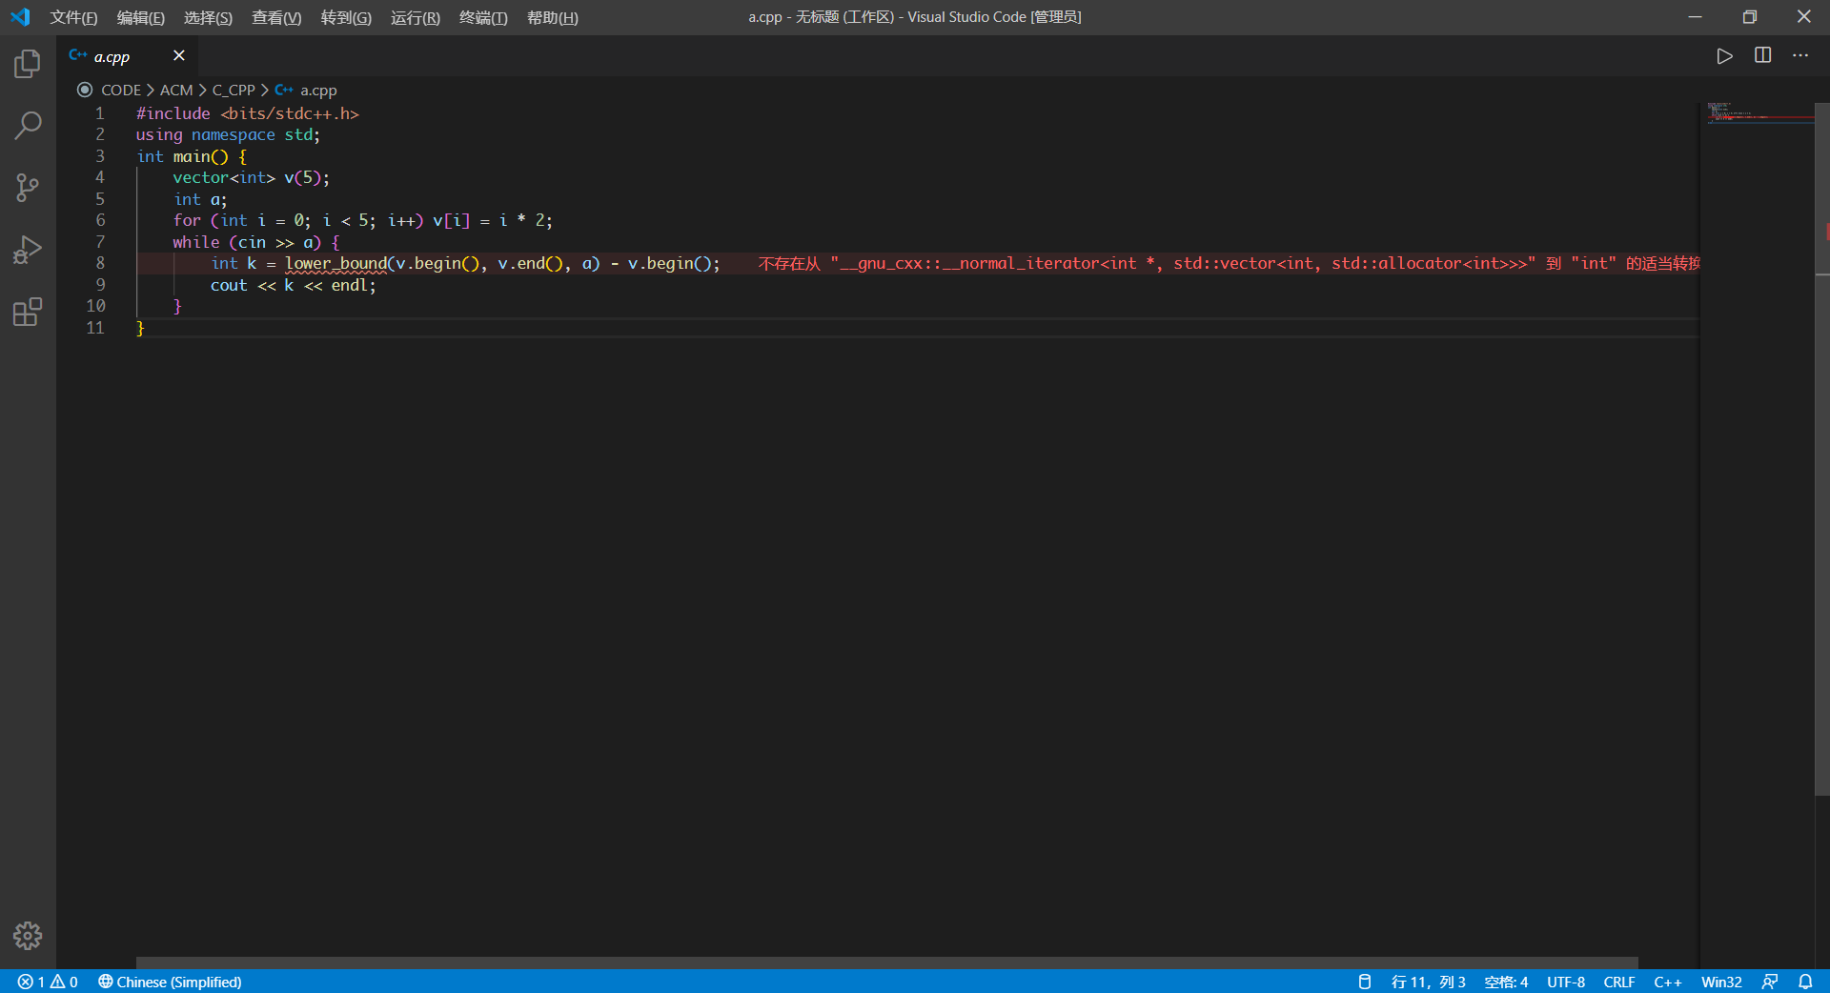Click 'cout << k << endl;' code

tap(294, 285)
